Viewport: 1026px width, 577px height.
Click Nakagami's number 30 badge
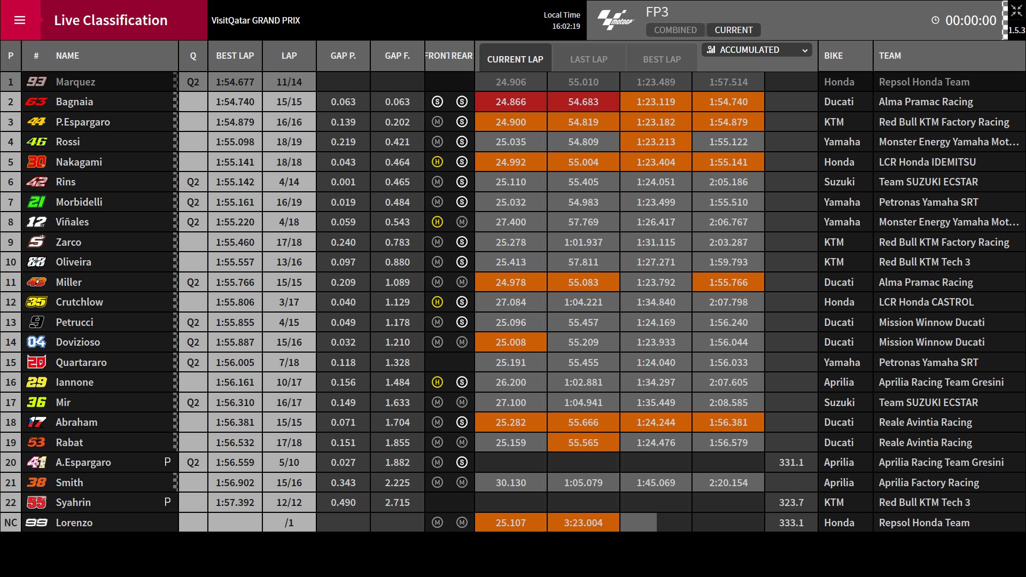click(36, 162)
